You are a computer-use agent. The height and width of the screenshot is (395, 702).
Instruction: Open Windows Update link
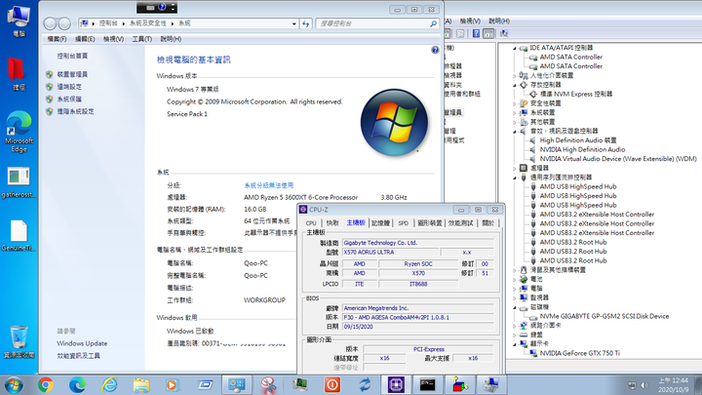[x=82, y=343]
